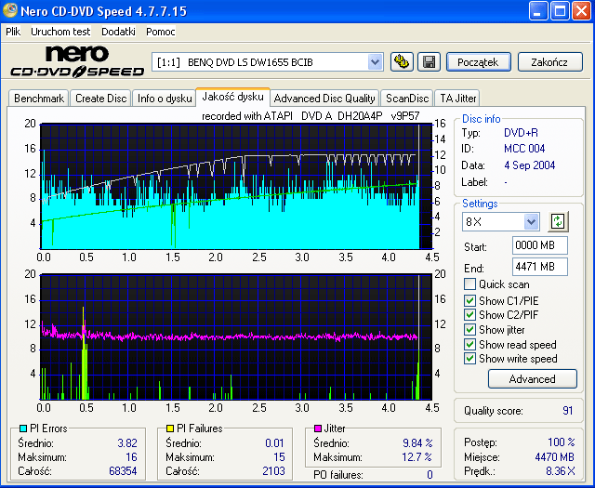Click the Start 0000 MB field

pos(540,245)
